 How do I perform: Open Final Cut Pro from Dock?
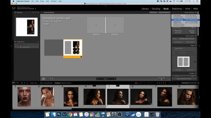(92, 114)
